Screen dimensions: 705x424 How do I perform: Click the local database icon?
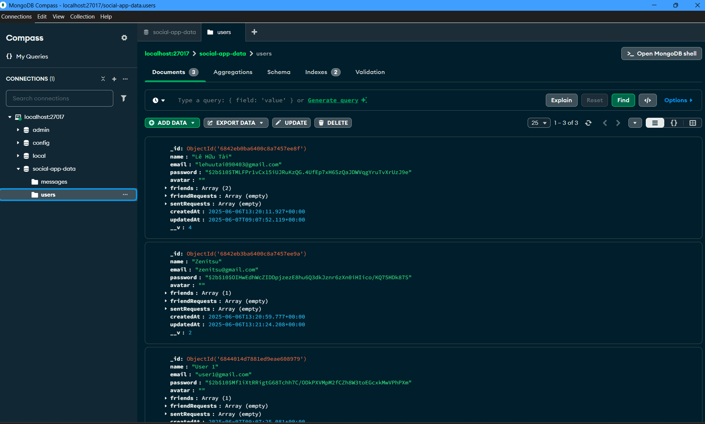point(26,156)
